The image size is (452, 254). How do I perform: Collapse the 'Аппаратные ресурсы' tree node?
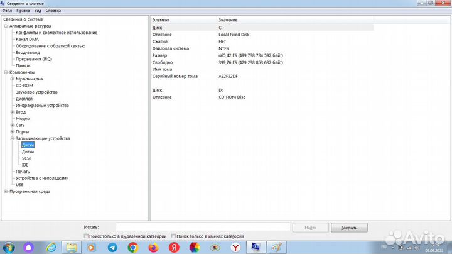(x=6, y=26)
